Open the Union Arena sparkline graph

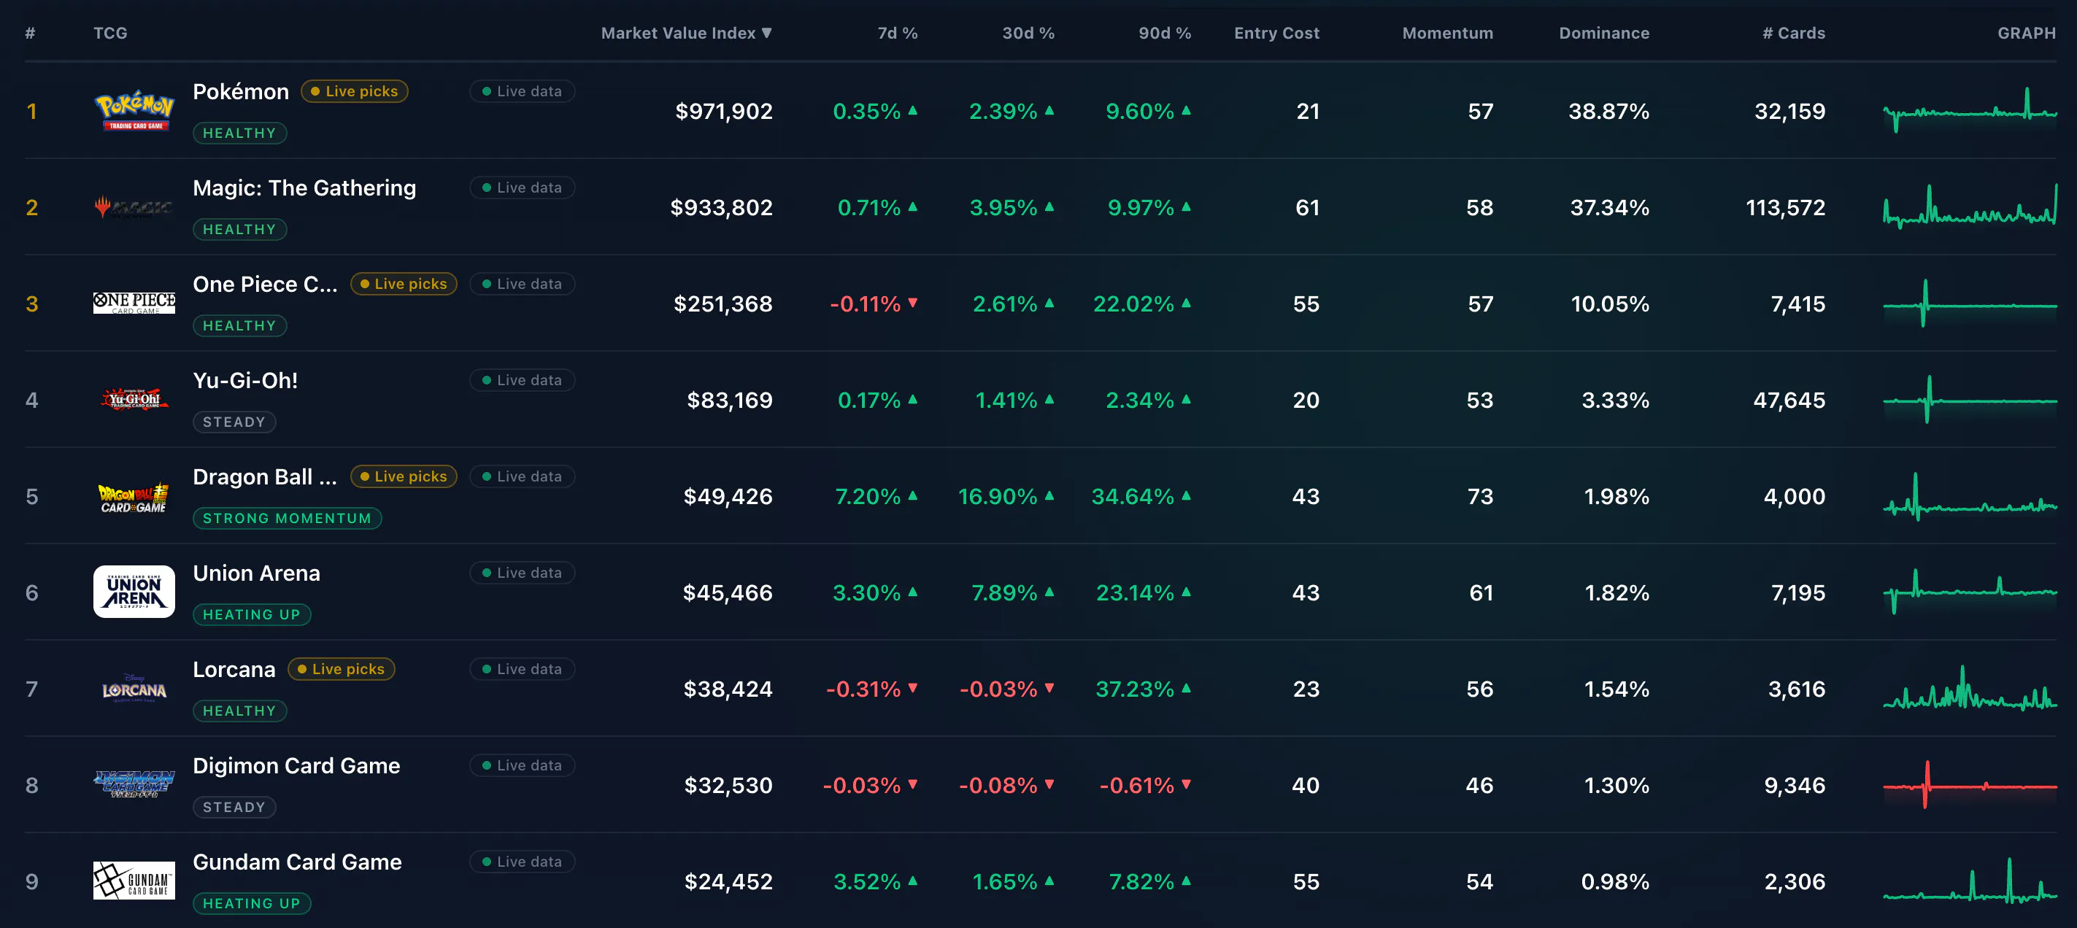1970,592
